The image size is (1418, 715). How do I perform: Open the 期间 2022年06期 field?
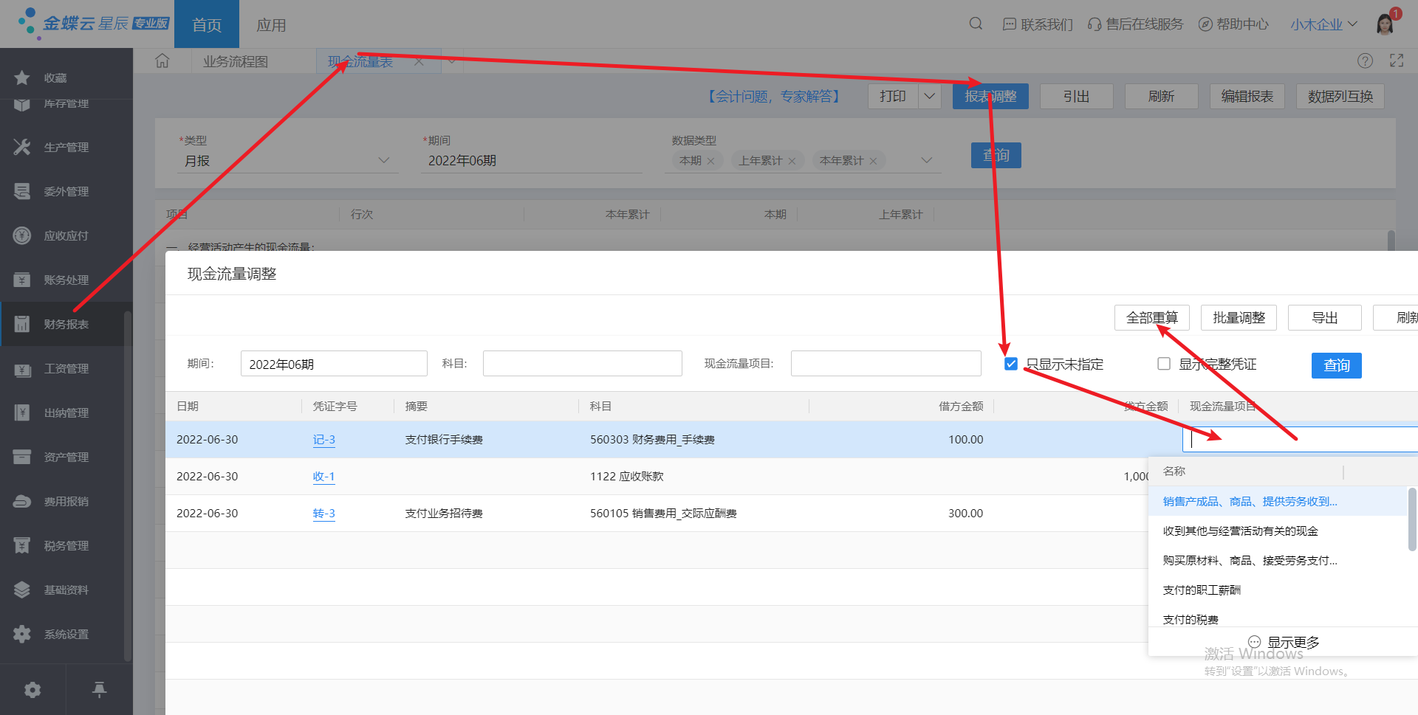click(531, 160)
